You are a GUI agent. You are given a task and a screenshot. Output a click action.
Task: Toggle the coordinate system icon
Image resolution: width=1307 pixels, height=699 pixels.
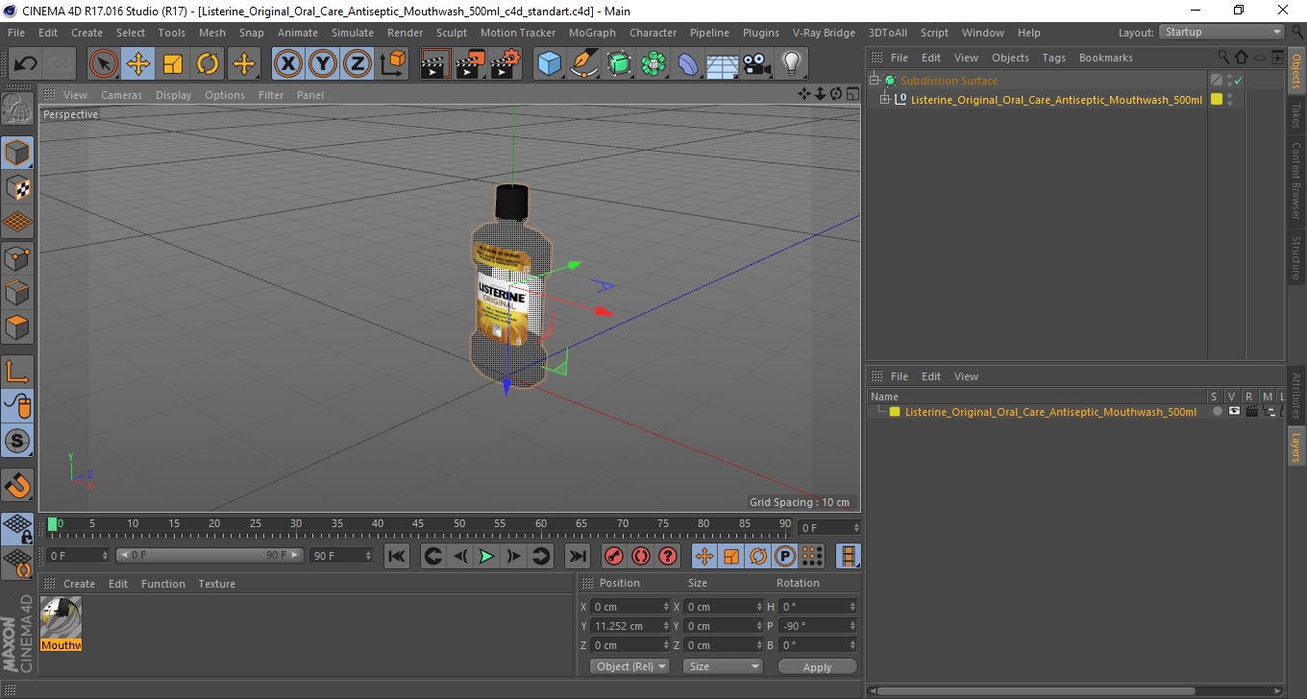(392, 64)
